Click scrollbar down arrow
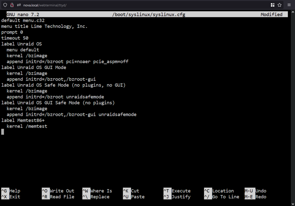Viewport: 295px width, 206px height. (293, 204)
